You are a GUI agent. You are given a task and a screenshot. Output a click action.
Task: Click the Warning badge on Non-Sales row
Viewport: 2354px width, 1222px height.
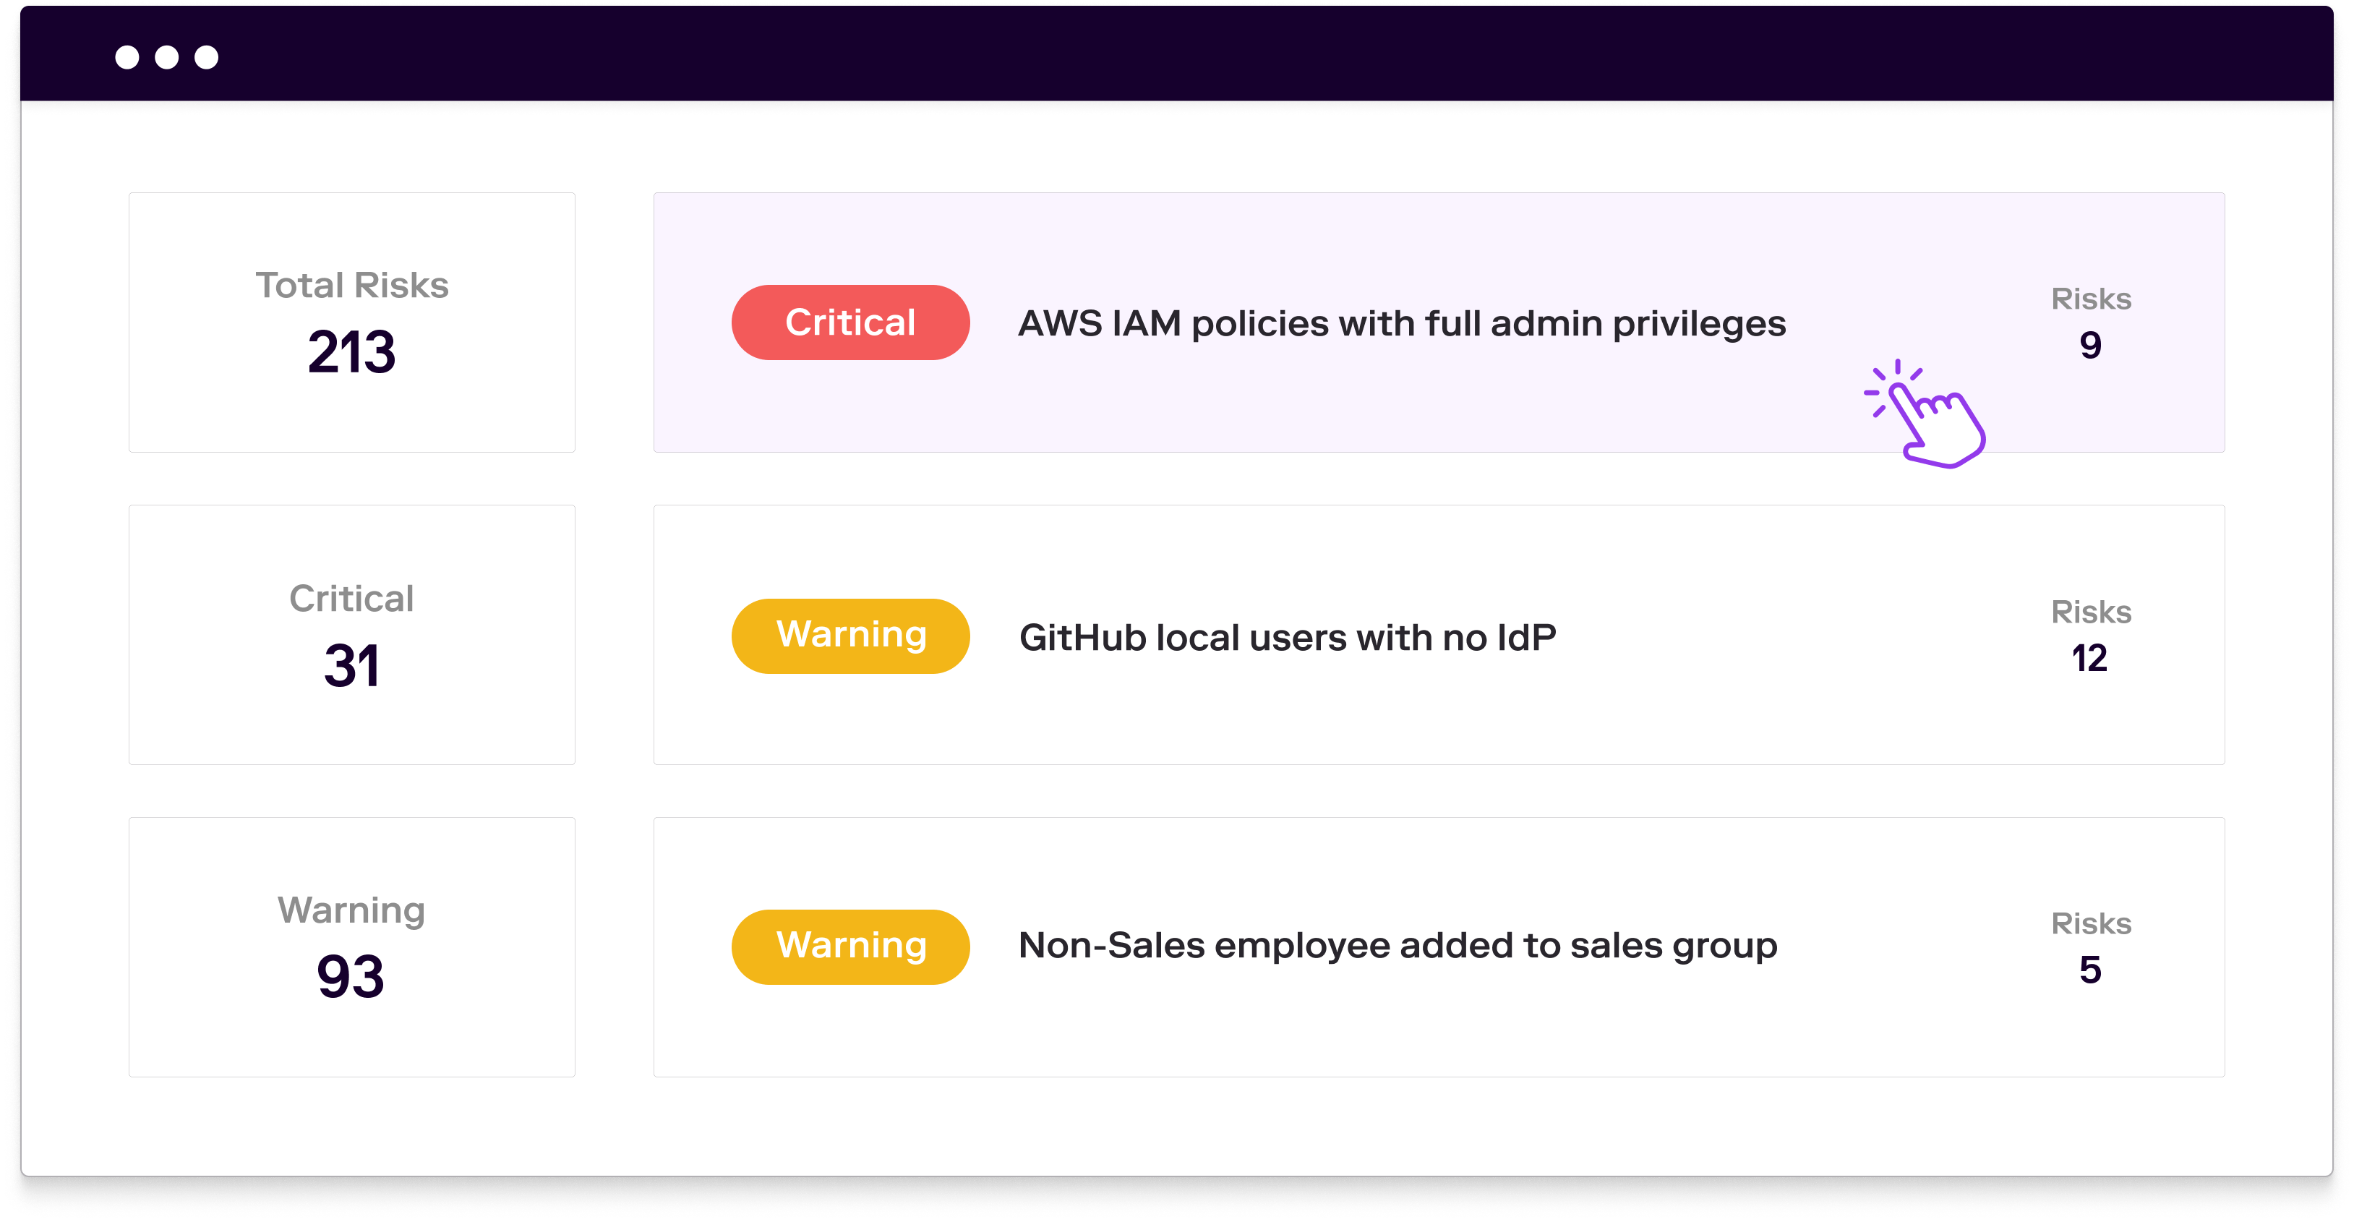pyautogui.click(x=849, y=946)
